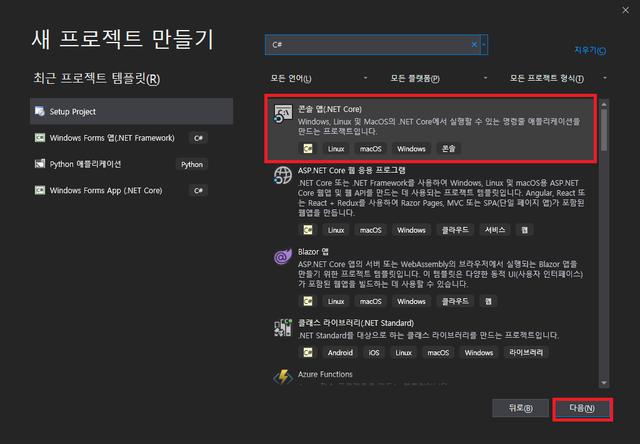
Task: Open the 모든 언어 language filter
Action: [x=319, y=78]
